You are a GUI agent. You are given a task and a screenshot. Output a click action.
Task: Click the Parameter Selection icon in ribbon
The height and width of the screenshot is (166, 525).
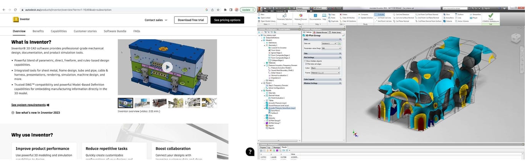tap(285, 15)
